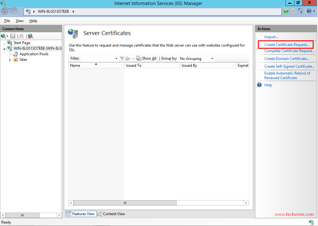Open the Help menu

point(33,21)
